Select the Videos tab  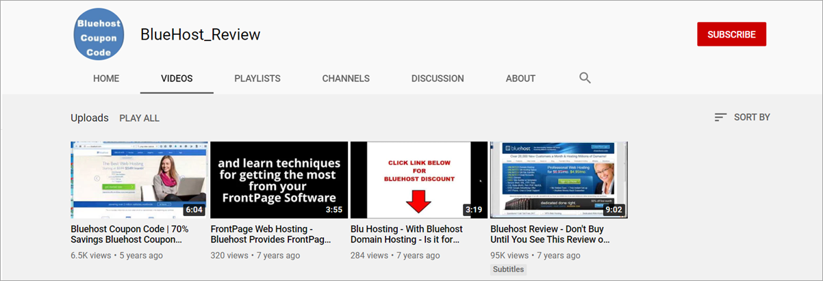pos(177,79)
